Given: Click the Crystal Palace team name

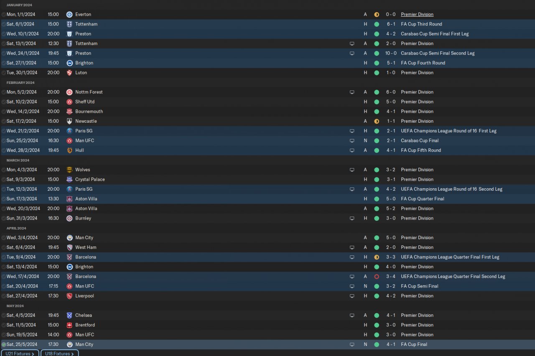Looking at the screenshot, I should (90, 179).
